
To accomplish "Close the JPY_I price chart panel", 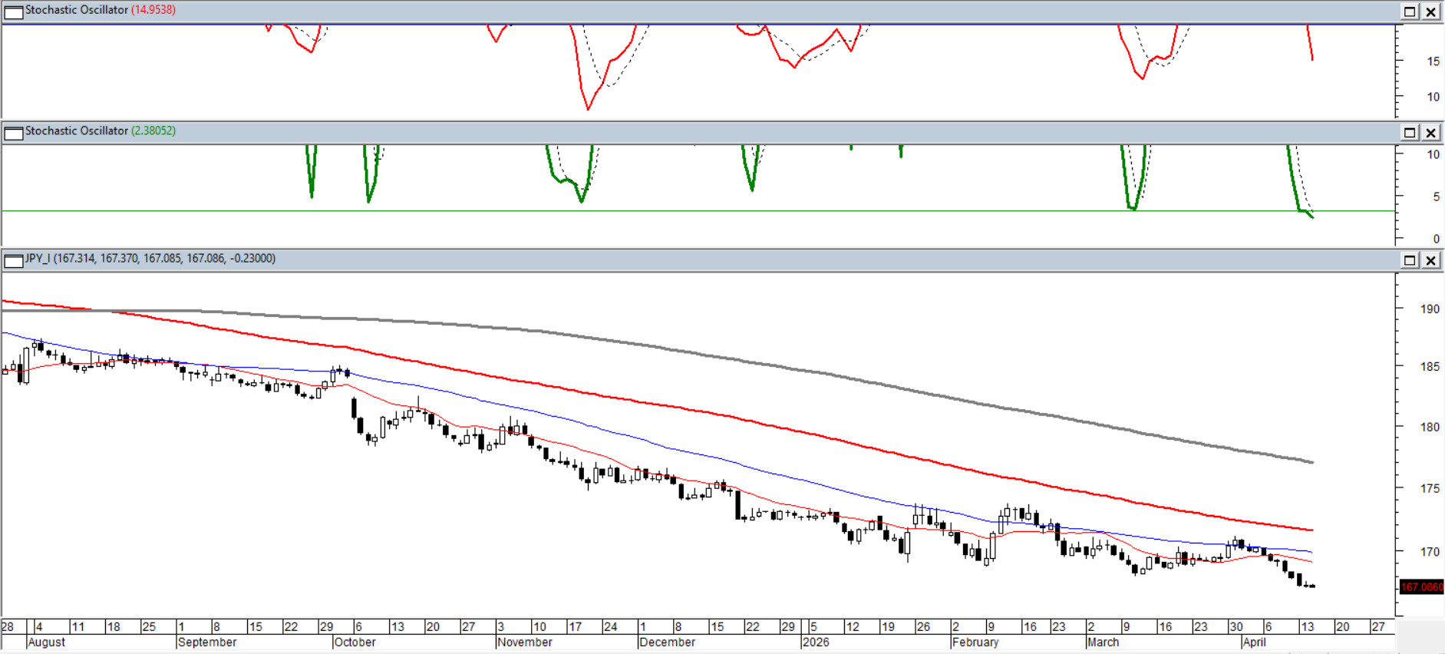I will point(1431,261).
